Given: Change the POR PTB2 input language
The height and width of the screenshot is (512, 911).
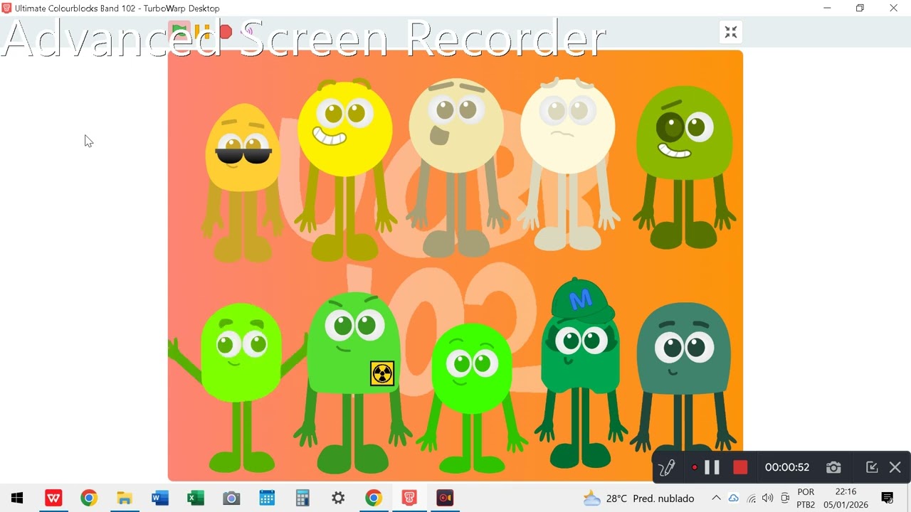Looking at the screenshot, I should 806,498.
